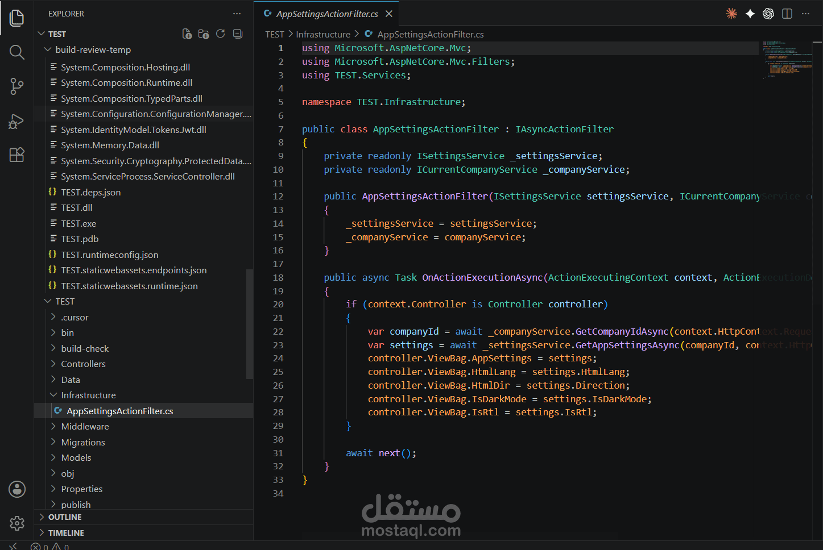Open Explorer views and more actions menu
The image size is (823, 550).
237,14
